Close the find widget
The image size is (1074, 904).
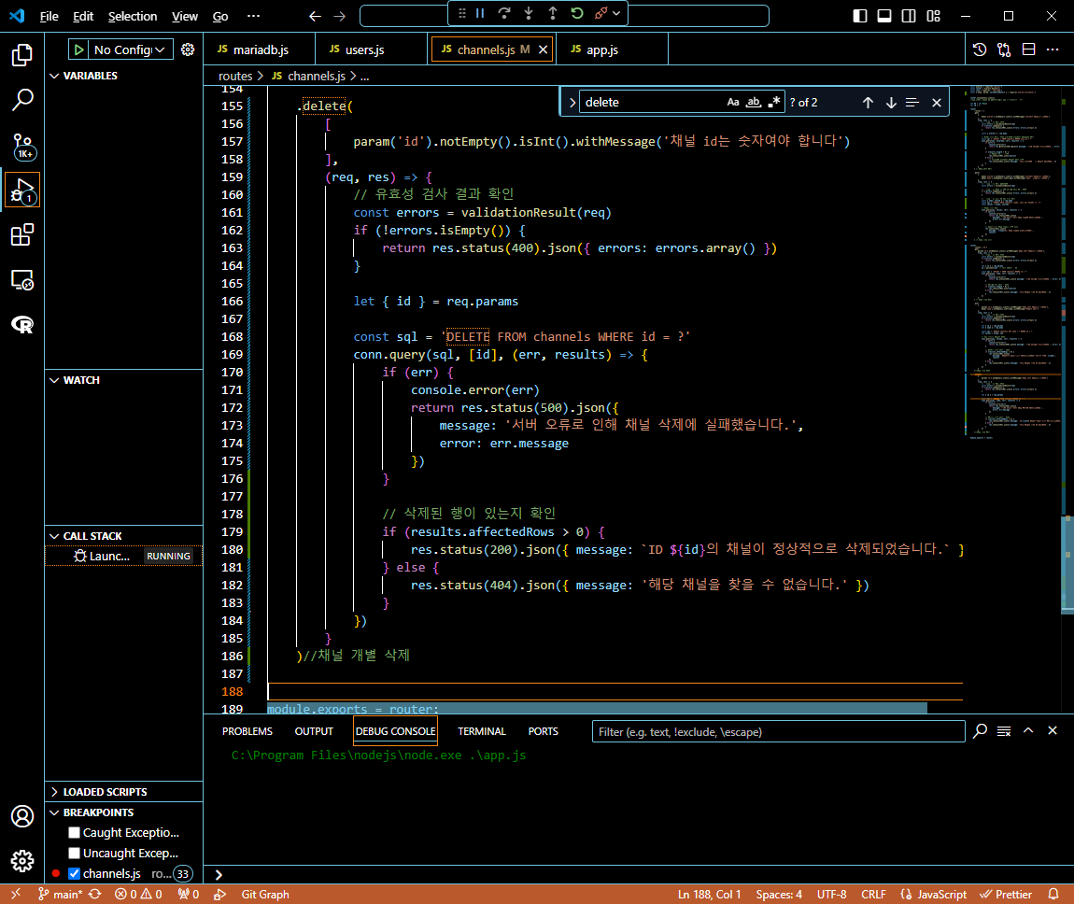937,102
